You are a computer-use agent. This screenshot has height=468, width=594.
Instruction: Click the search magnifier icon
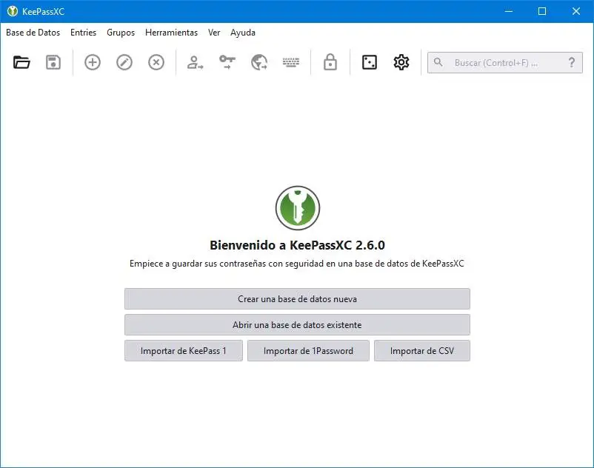pyautogui.click(x=438, y=62)
